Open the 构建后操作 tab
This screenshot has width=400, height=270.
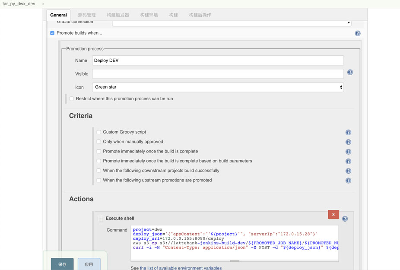click(200, 15)
